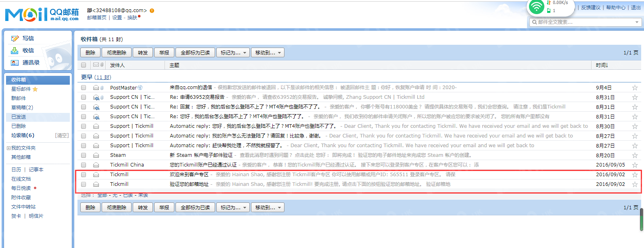Click the paperclip attachment icon in the column header
Viewport: 644px width, 248px height.
(x=102, y=65)
